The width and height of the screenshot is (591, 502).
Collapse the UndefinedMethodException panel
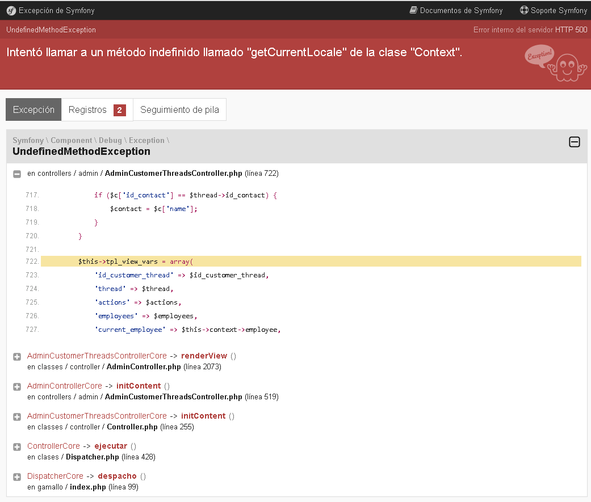click(x=574, y=142)
